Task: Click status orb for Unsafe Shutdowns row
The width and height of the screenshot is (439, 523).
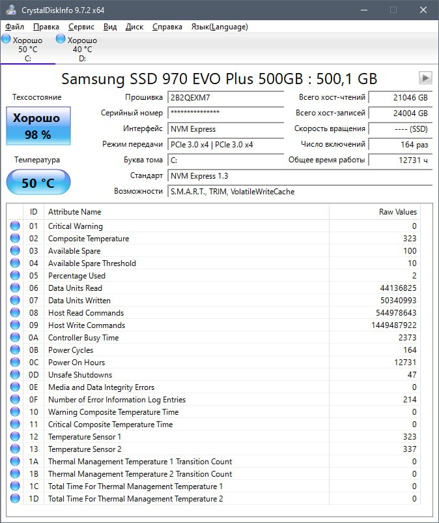Action: pyautogui.click(x=15, y=374)
